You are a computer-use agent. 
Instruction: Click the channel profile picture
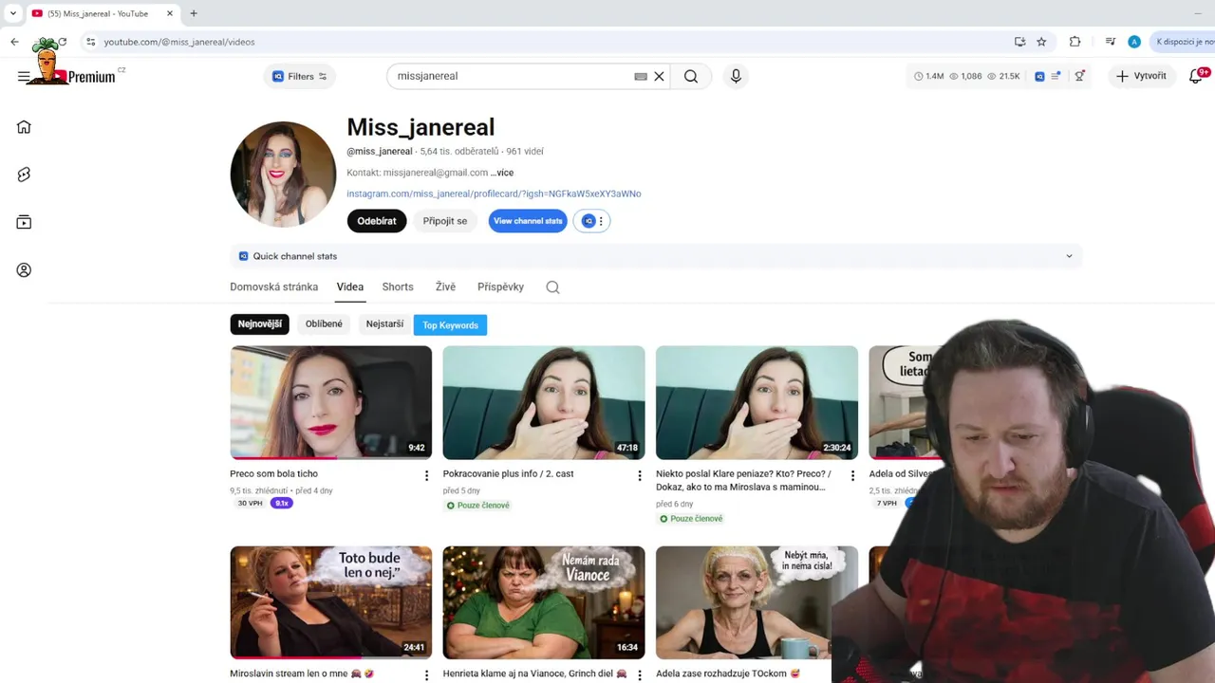(283, 175)
